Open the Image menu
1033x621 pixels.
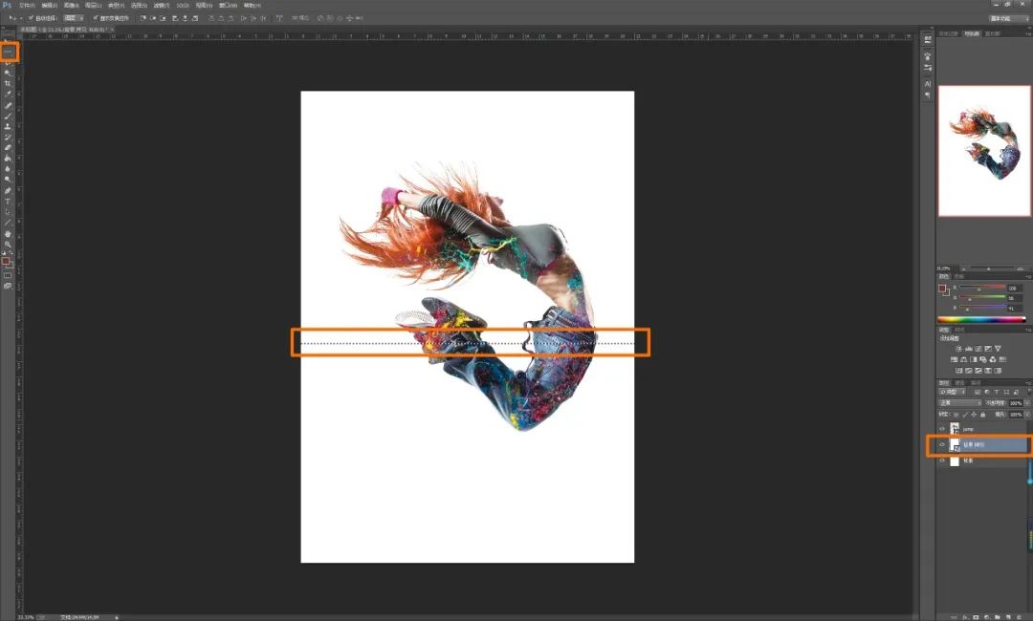(71, 6)
